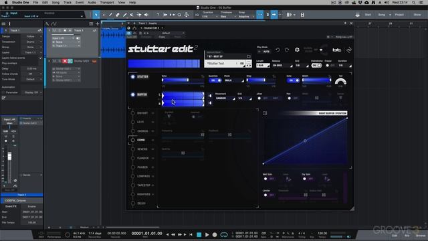The height and width of the screenshot is (241, 428).
Task: Click the iZotope logo icon at the plugin's right edge
Action: point(349,50)
